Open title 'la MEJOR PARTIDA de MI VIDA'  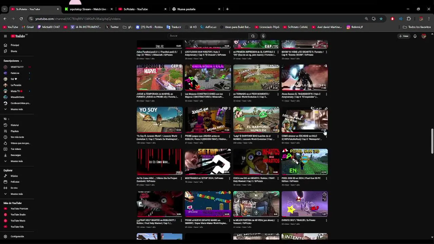click(254, 222)
